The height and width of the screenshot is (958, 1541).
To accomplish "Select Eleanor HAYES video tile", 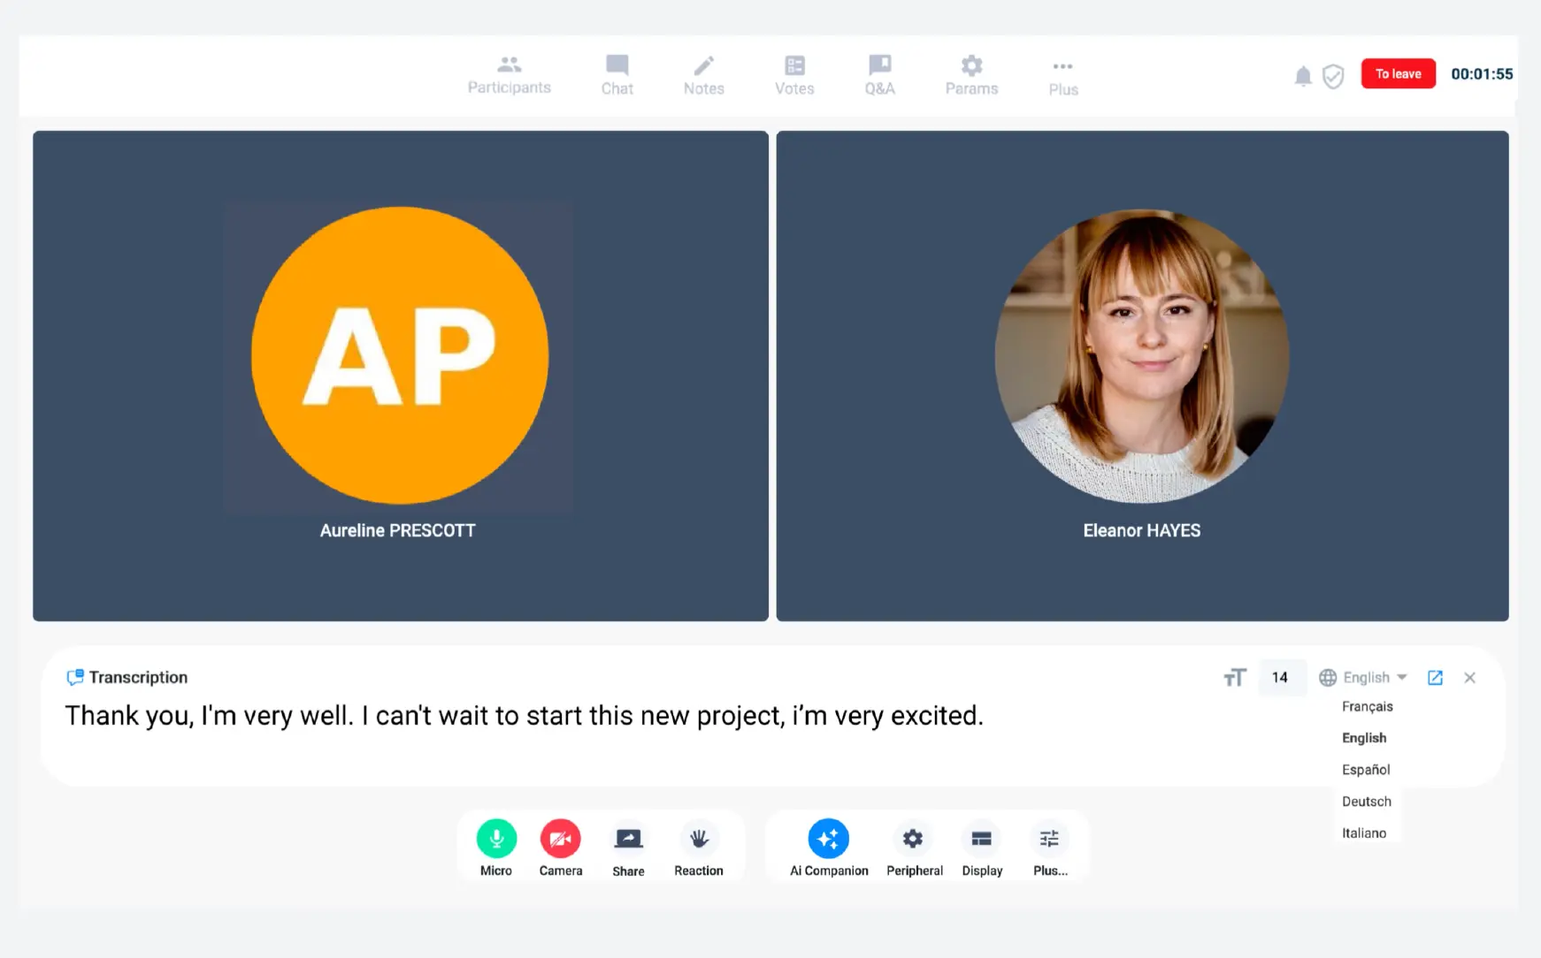I will [x=1141, y=376].
